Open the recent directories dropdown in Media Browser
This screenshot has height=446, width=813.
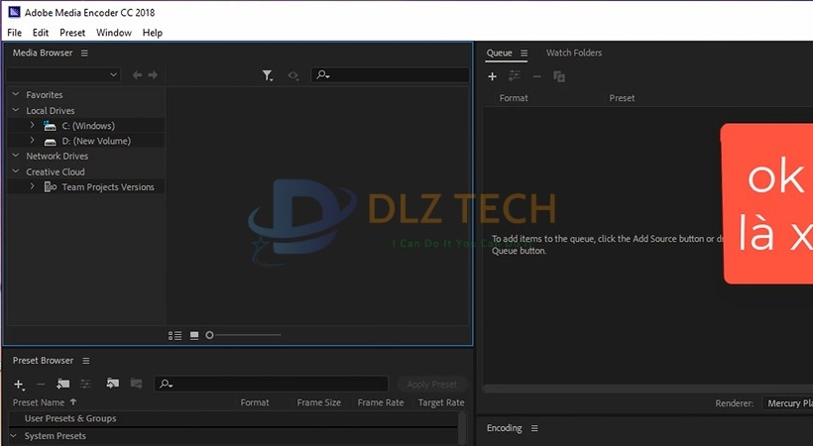coord(63,75)
